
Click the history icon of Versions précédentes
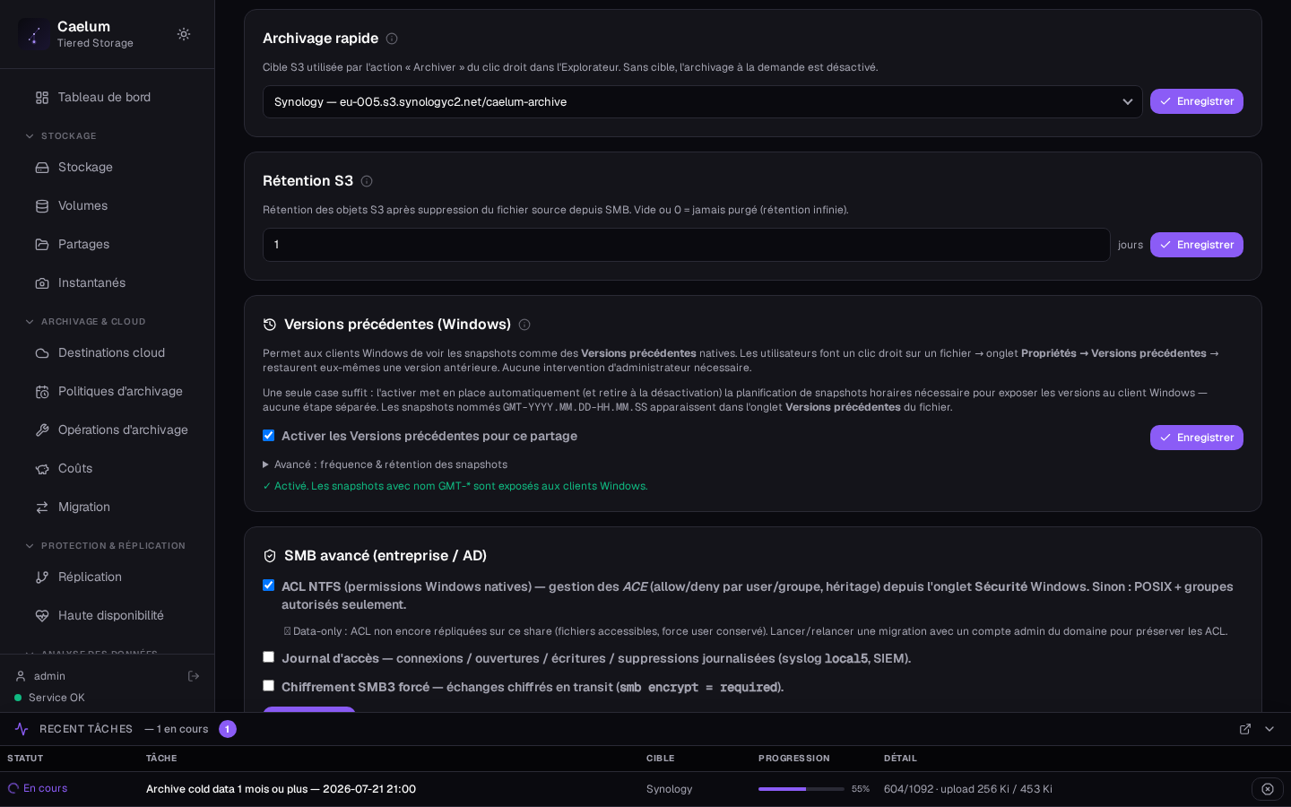(x=270, y=325)
